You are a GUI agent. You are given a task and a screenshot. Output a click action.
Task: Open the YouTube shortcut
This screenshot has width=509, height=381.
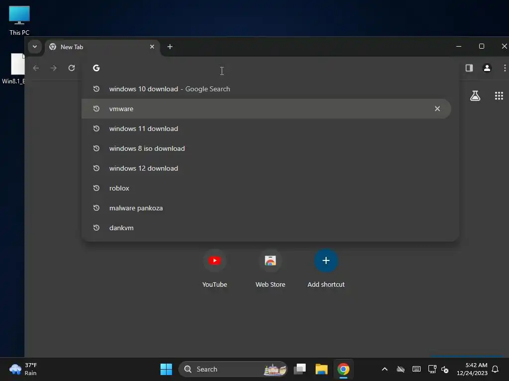215,260
